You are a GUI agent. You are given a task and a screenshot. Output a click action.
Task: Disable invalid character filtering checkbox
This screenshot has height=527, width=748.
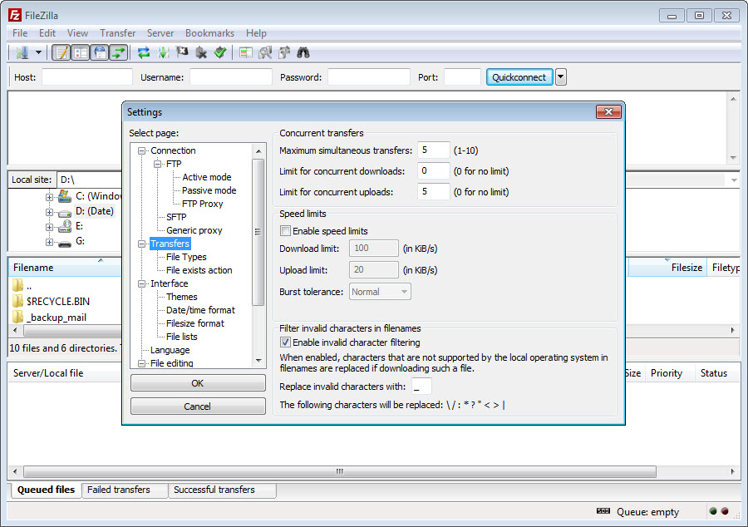coord(285,342)
